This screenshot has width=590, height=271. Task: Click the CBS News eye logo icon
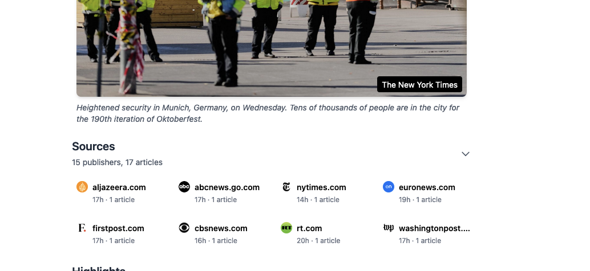(184, 228)
